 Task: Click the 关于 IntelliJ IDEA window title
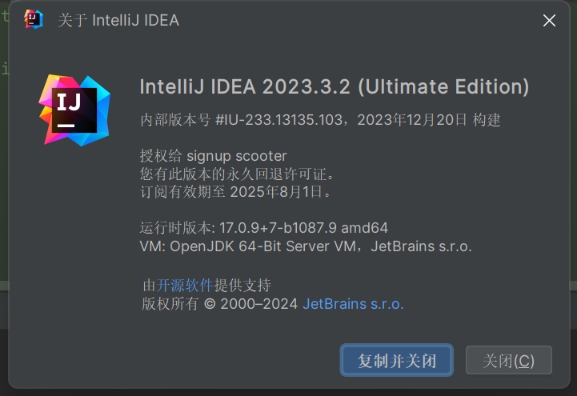[x=118, y=21]
